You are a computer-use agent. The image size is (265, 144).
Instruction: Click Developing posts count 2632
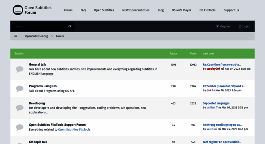tap(193, 103)
